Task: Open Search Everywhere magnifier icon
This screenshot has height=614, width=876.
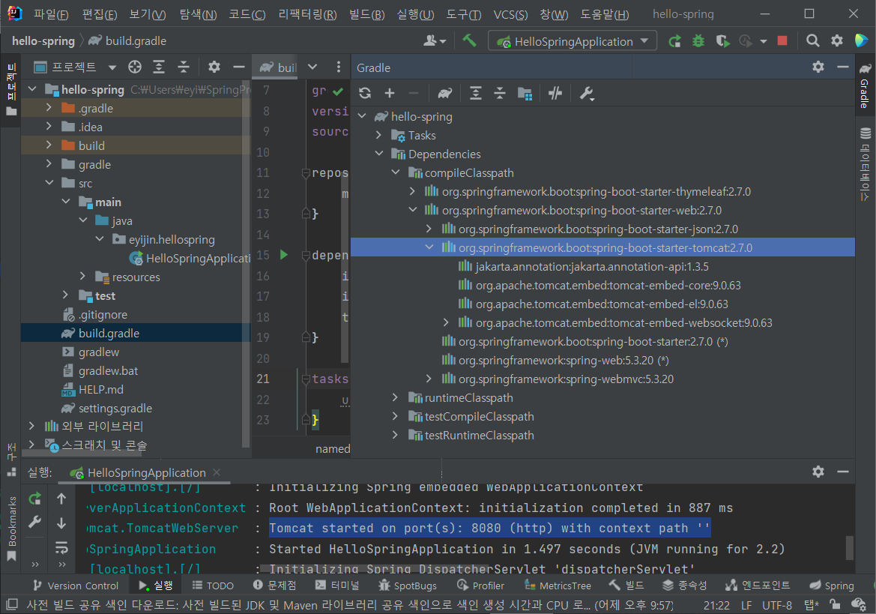Action: (813, 40)
